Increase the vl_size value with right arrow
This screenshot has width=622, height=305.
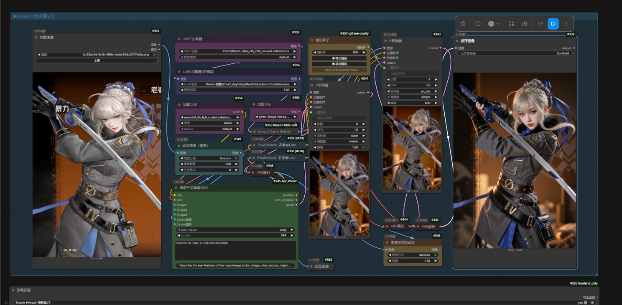pos(292,235)
